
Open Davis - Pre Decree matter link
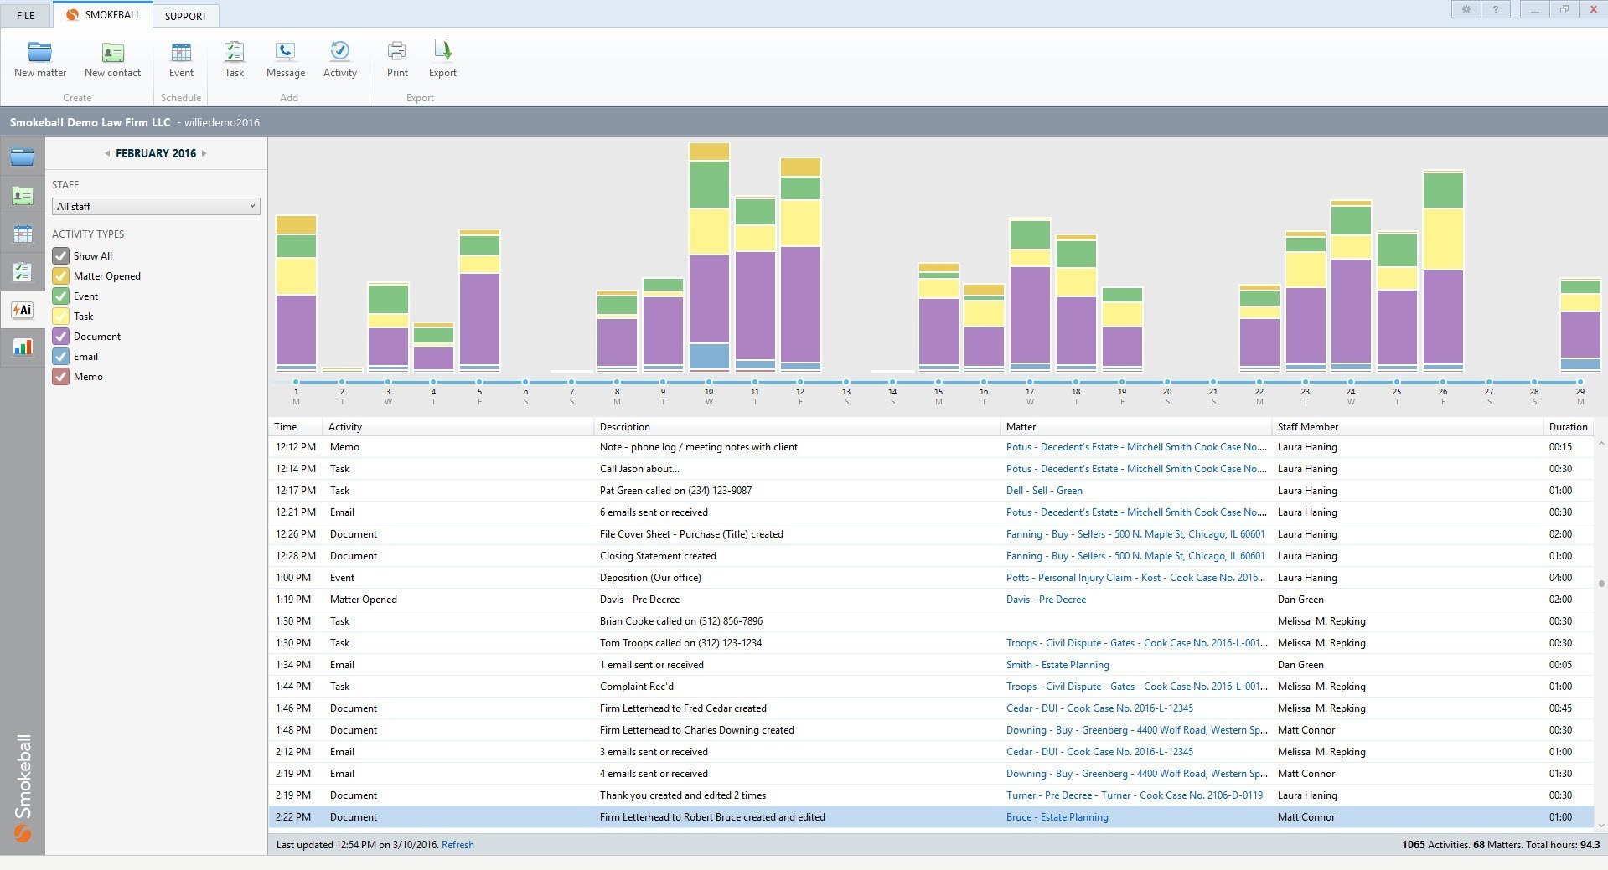pos(1046,599)
